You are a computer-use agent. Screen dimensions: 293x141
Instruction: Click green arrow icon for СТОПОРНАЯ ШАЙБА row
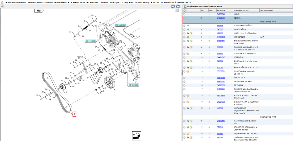pyautogui.click(x=188, y=26)
